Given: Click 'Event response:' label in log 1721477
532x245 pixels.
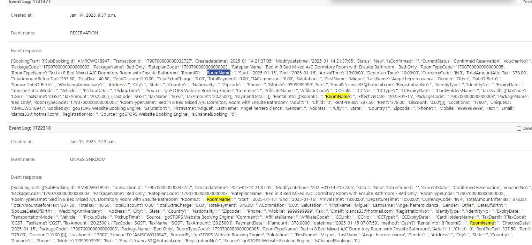Looking at the screenshot, I should (x=26, y=51).
